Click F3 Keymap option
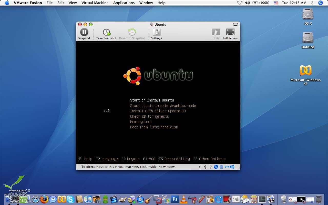Screen dimensions: 328x205 [x=130, y=159]
